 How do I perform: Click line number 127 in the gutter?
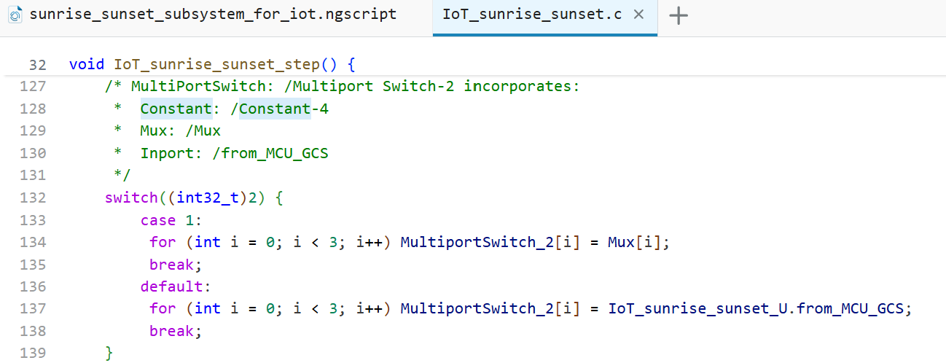34,86
